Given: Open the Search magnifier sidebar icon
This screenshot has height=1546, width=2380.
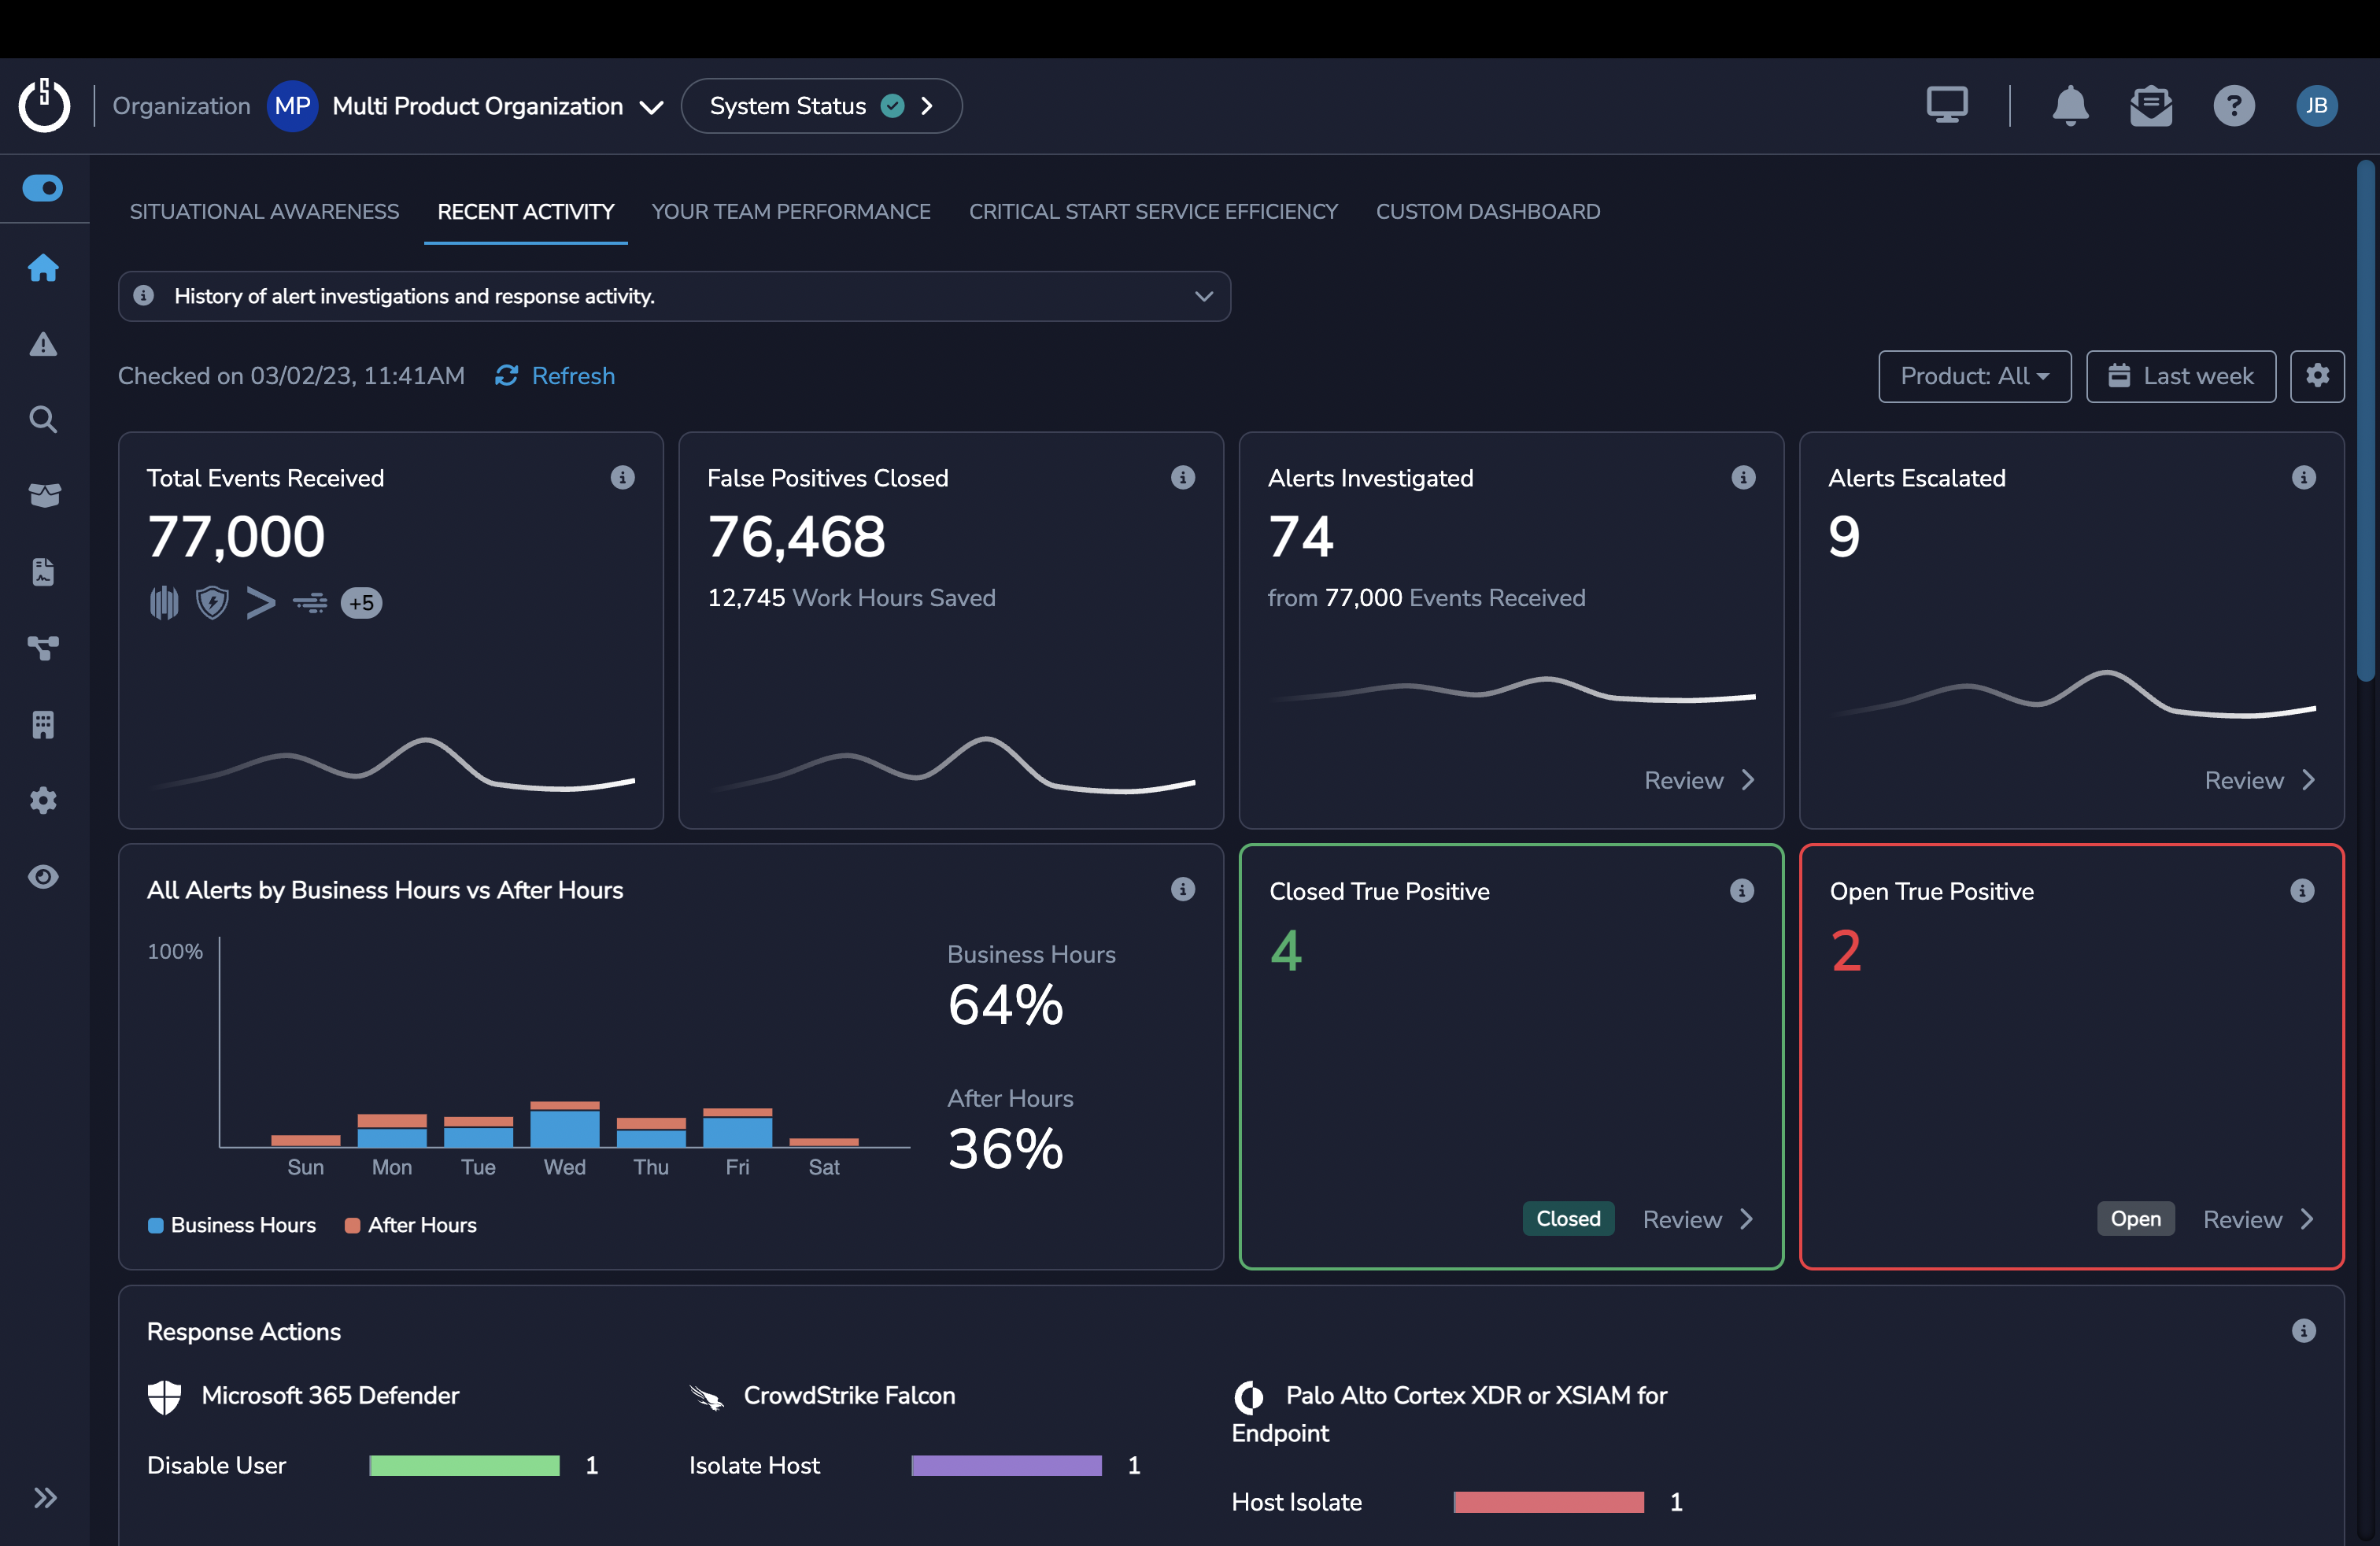Looking at the screenshot, I should pos(43,419).
